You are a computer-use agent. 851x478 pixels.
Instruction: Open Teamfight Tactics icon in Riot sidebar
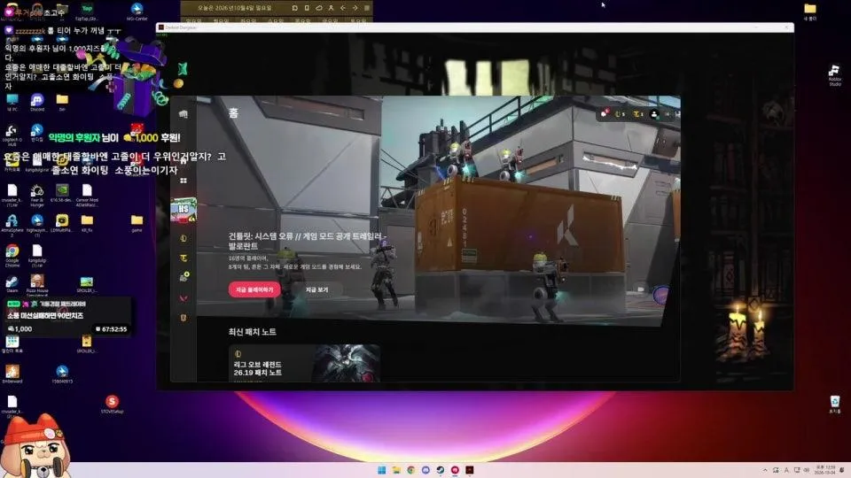tap(183, 258)
